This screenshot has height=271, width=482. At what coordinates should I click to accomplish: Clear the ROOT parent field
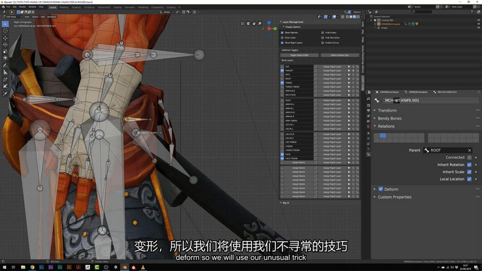coord(469,150)
